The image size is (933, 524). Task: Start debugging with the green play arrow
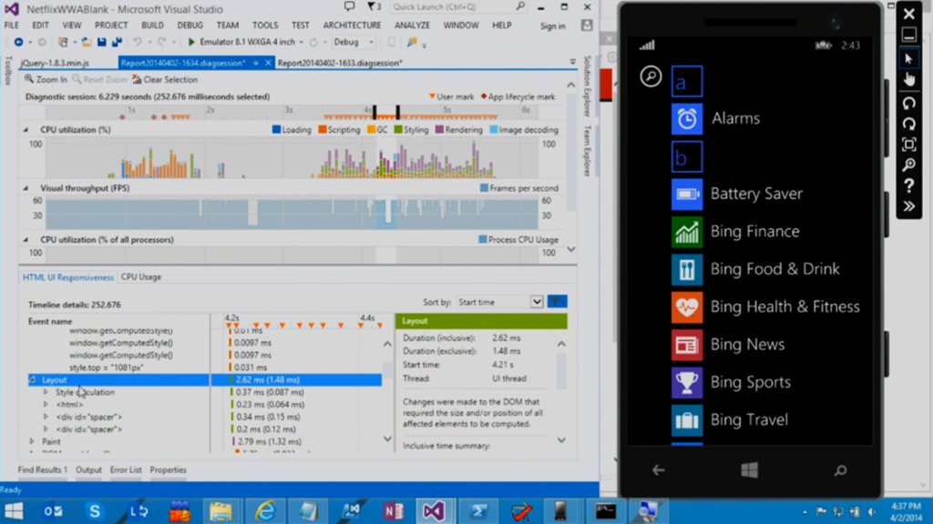click(191, 42)
